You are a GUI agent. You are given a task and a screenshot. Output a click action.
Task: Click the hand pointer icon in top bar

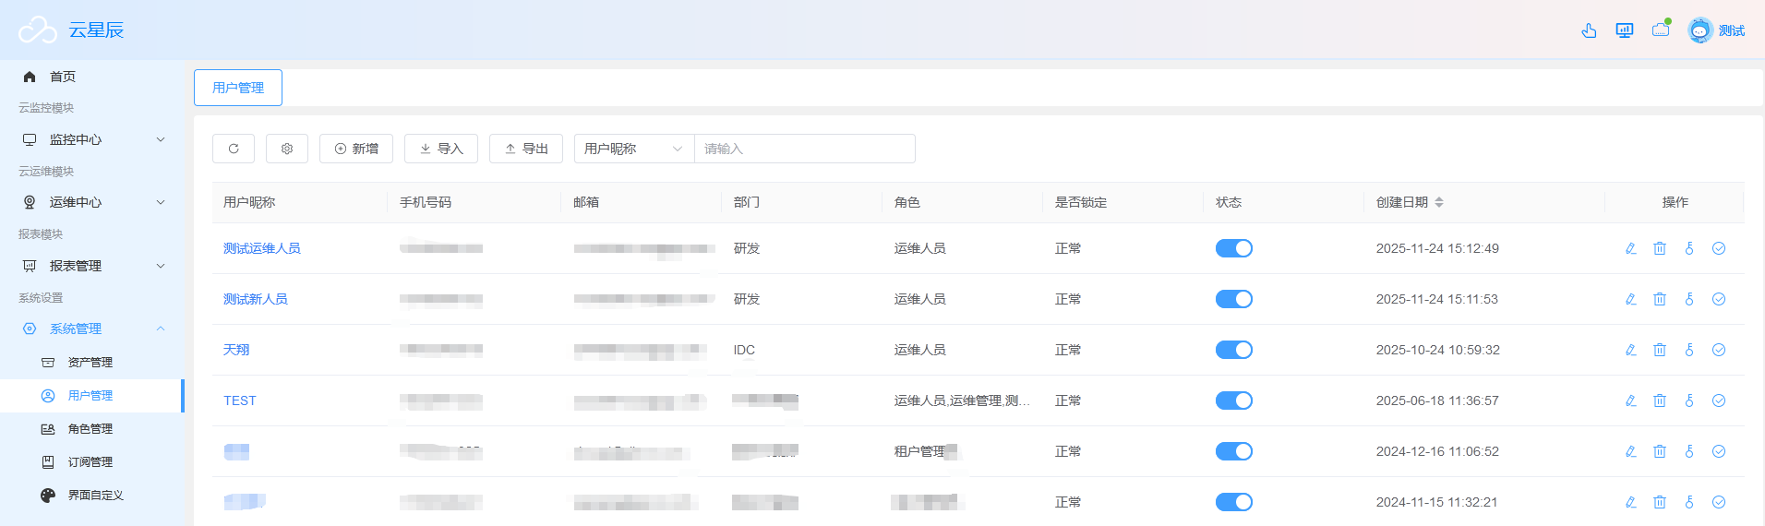(1589, 30)
